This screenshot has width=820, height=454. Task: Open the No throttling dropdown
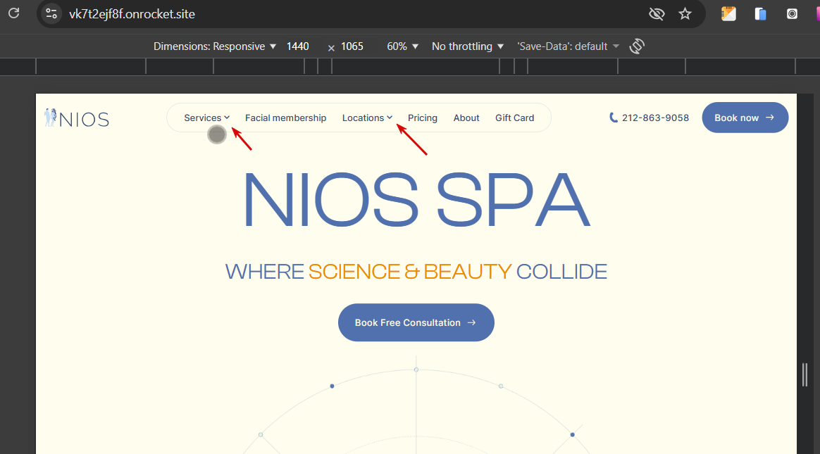tap(468, 46)
